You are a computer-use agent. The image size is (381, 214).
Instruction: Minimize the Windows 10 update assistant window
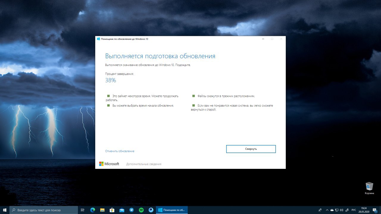click(x=263, y=39)
